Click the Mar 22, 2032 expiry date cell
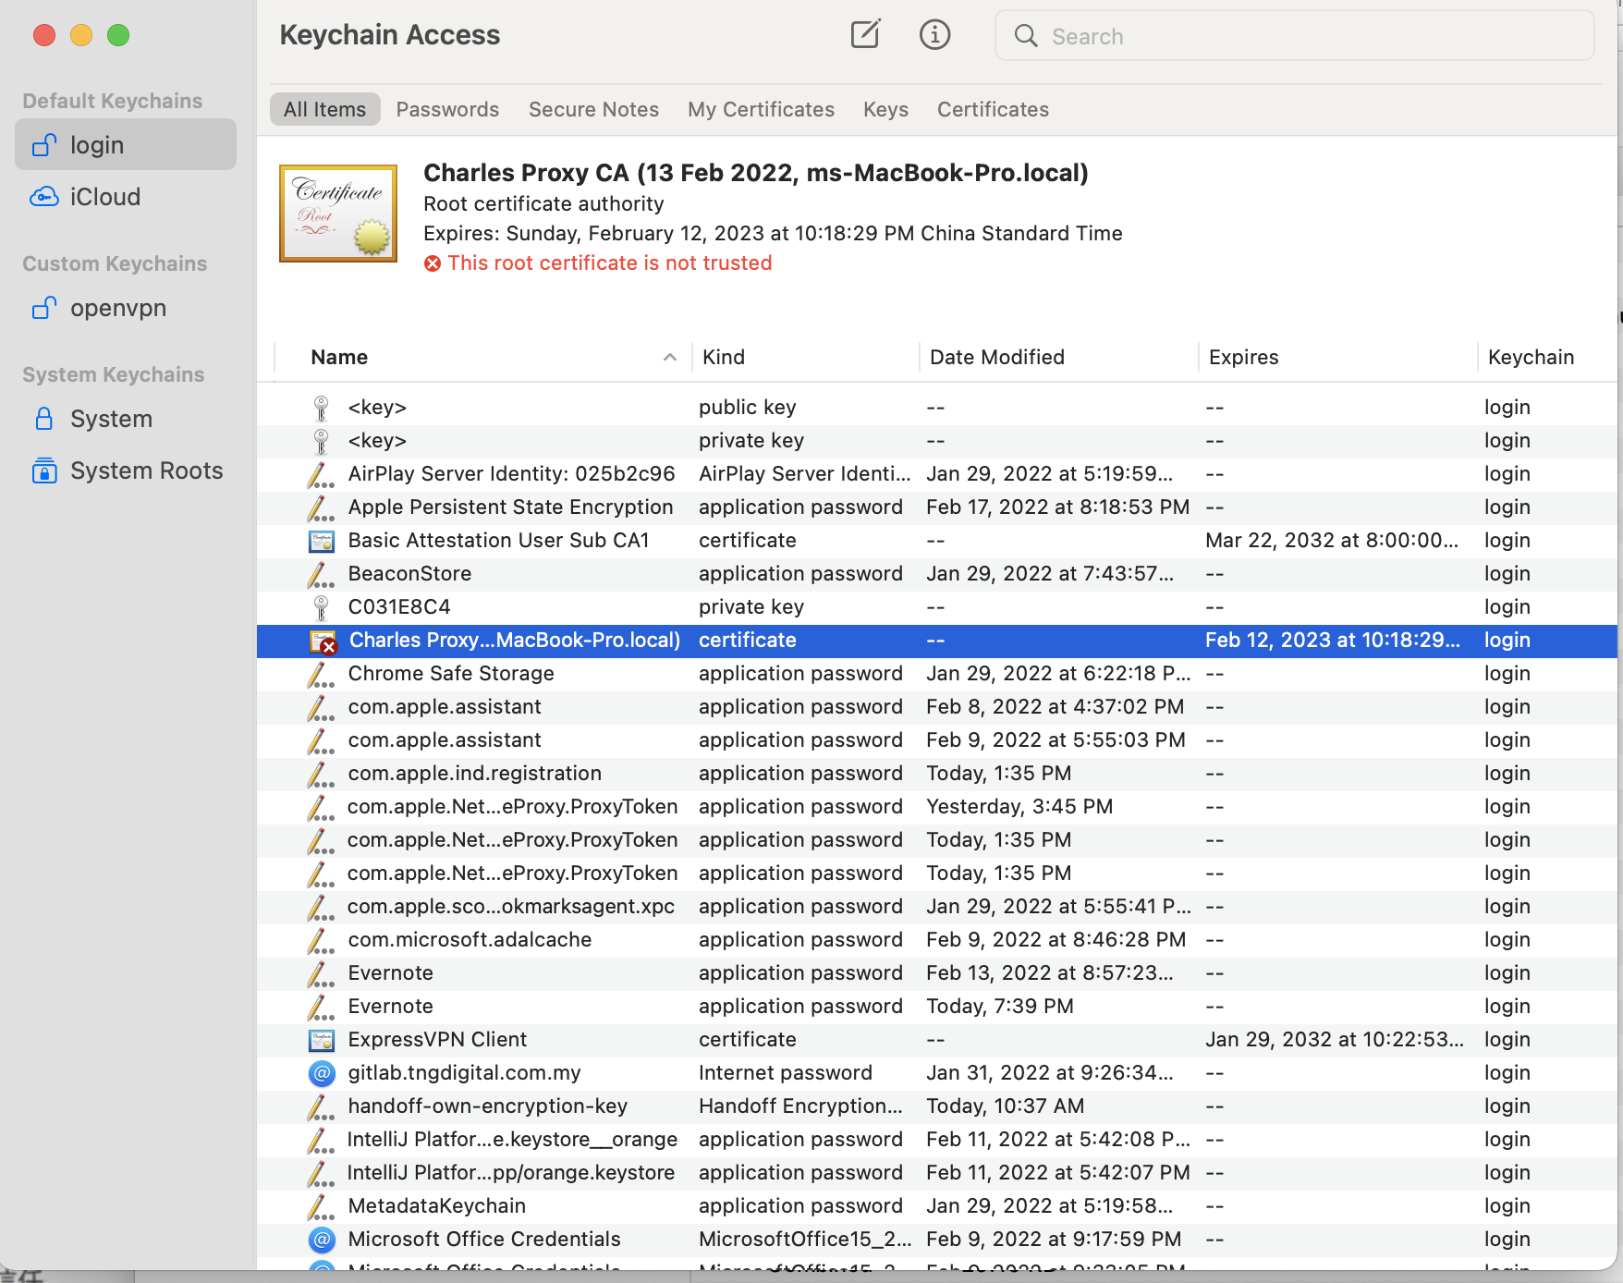 pyautogui.click(x=1332, y=540)
